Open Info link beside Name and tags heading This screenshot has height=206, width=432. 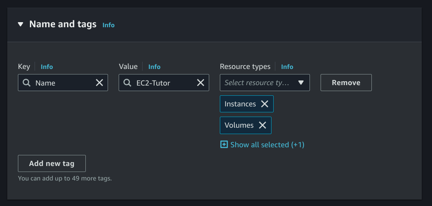click(x=108, y=25)
